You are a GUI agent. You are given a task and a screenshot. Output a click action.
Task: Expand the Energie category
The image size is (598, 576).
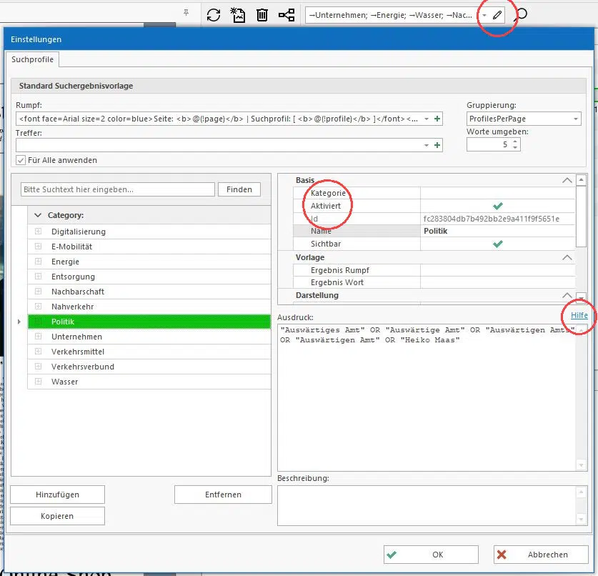(38, 262)
